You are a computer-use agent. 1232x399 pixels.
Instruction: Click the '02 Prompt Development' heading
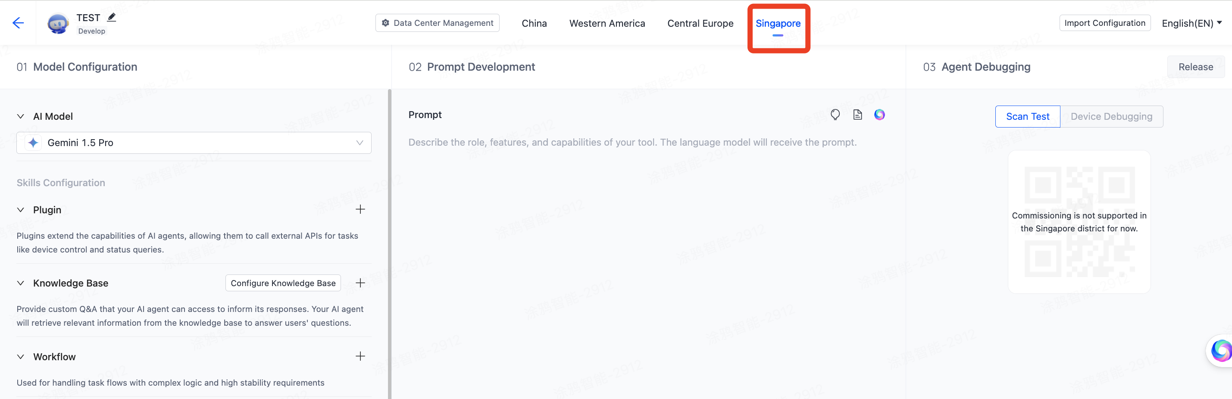472,67
